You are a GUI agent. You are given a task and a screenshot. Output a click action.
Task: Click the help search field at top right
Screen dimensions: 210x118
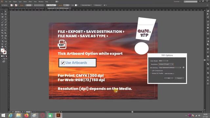coord(190,2)
